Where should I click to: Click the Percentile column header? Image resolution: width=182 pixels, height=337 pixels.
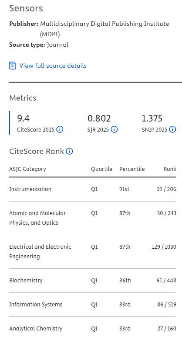tap(132, 169)
